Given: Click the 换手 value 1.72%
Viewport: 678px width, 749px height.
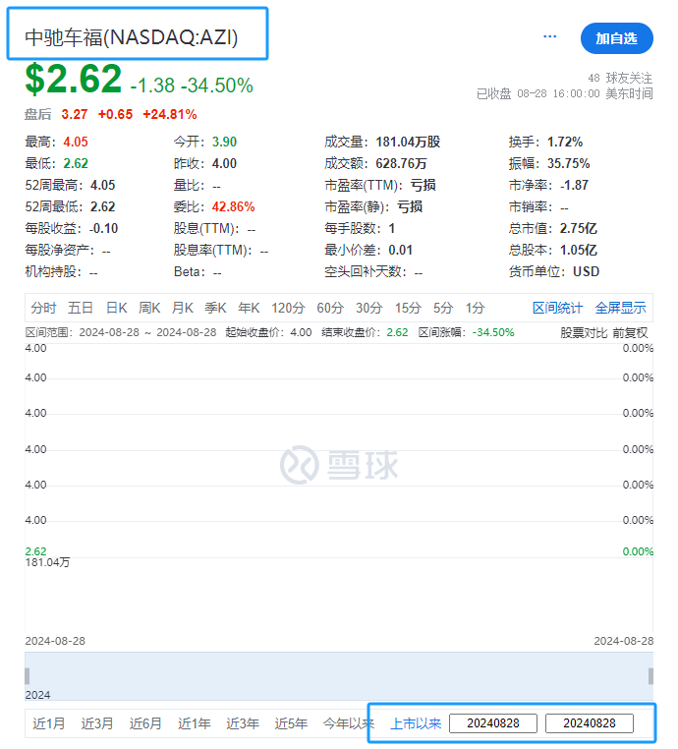Looking at the screenshot, I should click(x=565, y=142).
